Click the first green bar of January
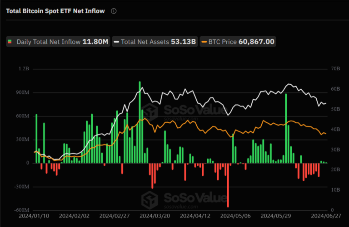 click(x=36, y=139)
